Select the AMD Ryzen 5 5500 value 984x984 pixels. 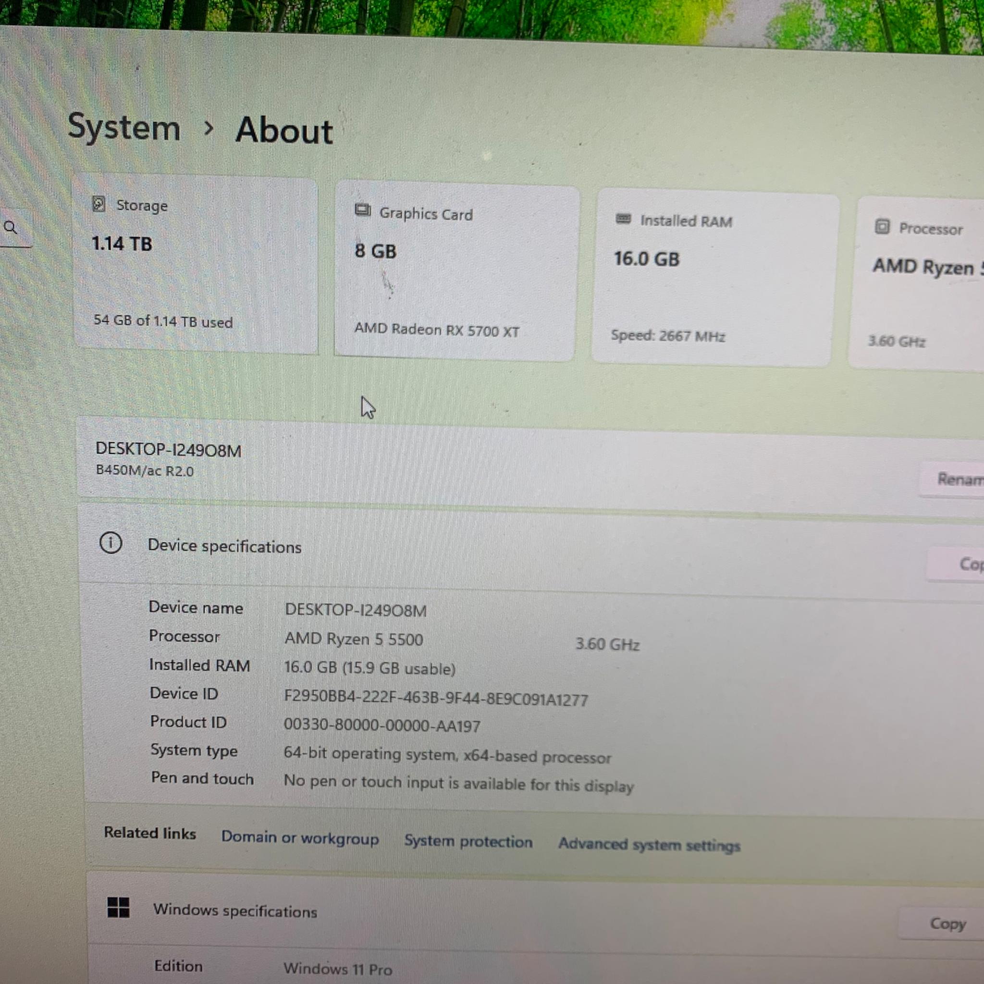[354, 639]
